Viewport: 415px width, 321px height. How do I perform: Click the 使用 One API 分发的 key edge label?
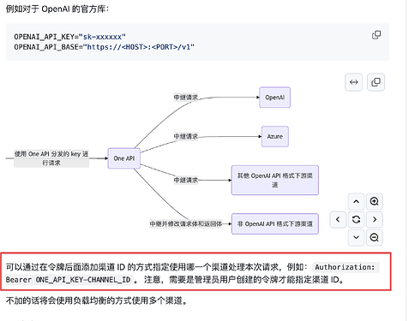(51, 158)
